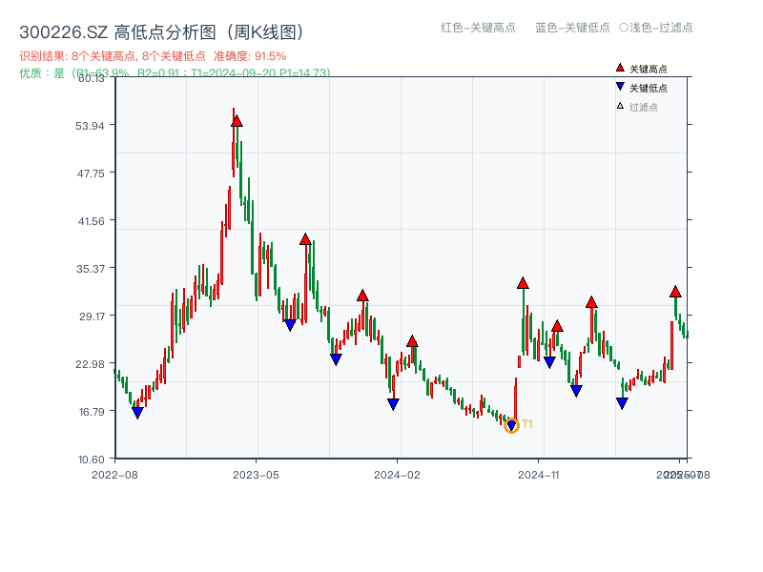
Task: Click the rightmost red key-high triangle on the chart
Action: pos(675,293)
